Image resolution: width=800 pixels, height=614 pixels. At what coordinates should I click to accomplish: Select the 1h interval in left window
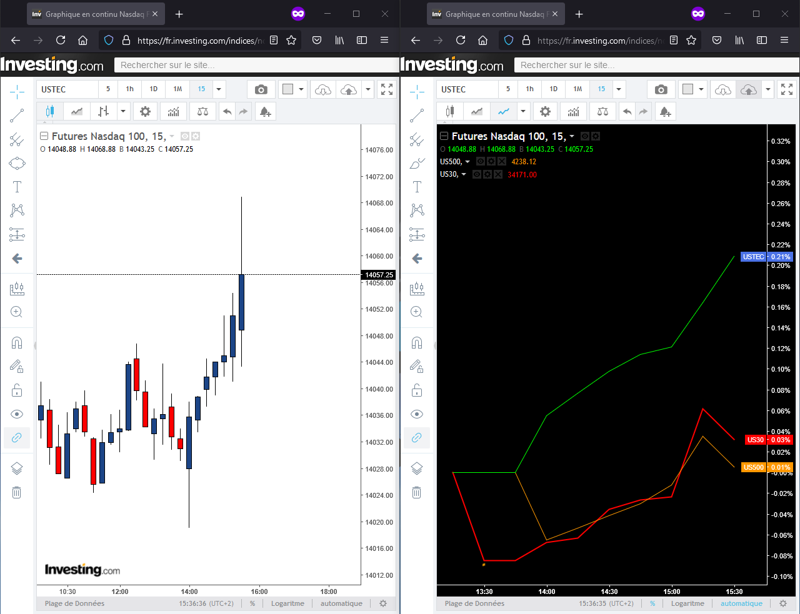coord(130,89)
